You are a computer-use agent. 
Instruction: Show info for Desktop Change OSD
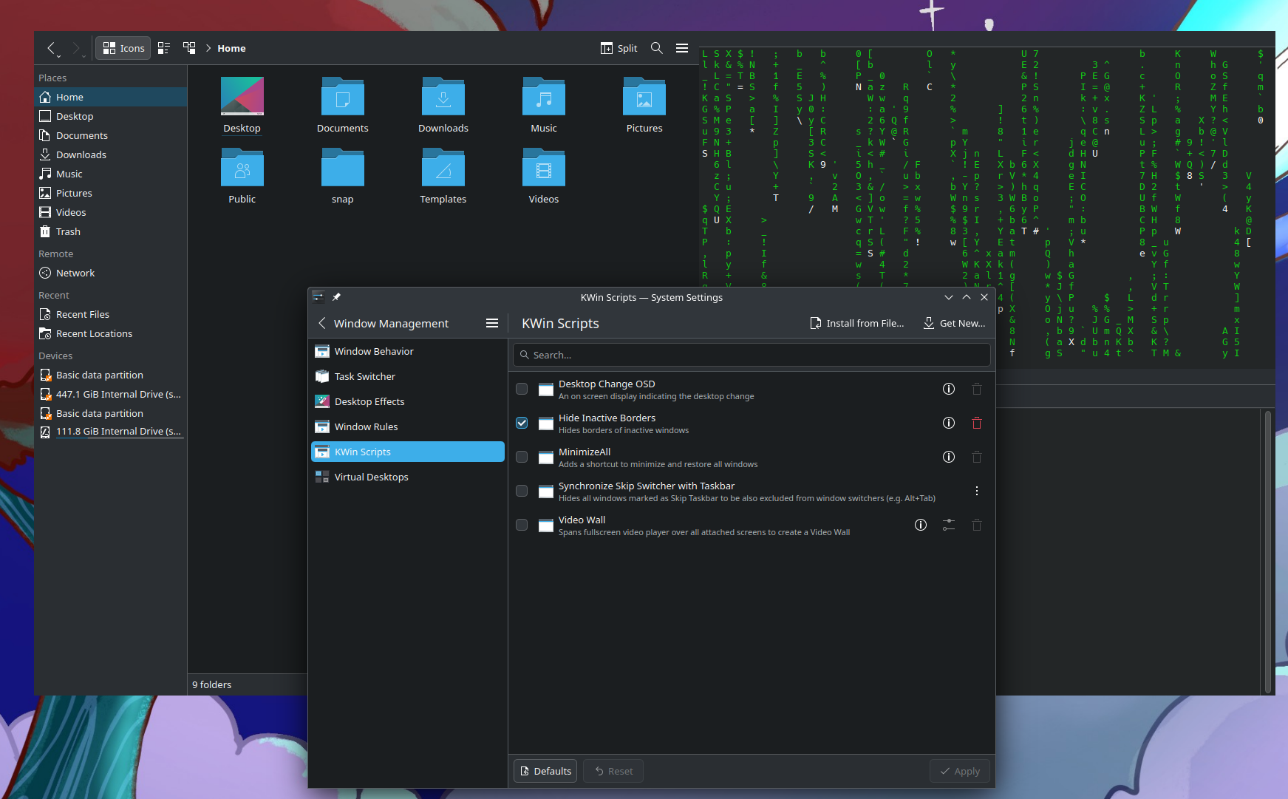tap(949, 389)
